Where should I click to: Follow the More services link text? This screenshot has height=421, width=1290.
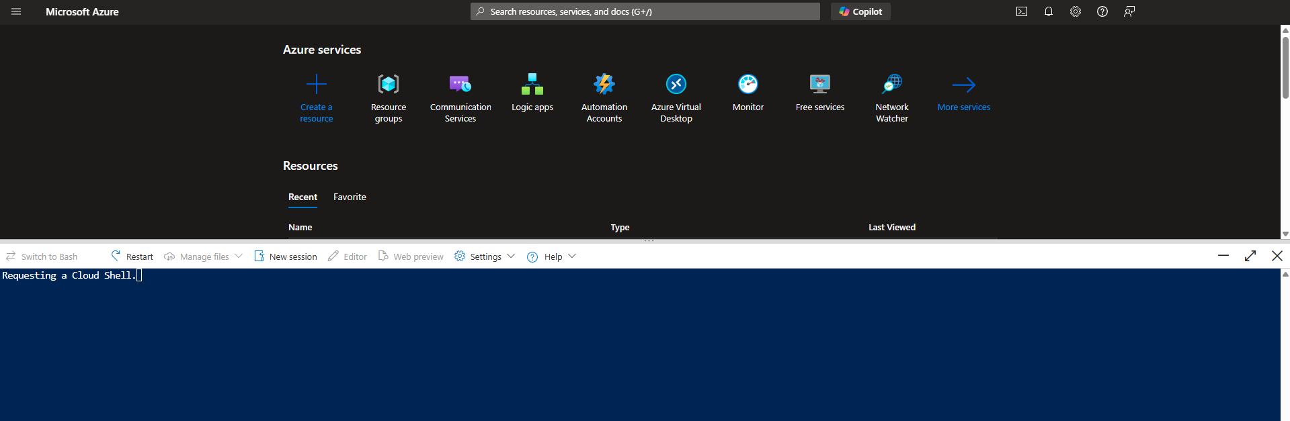pos(964,107)
